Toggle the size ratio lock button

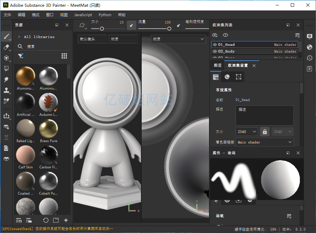pos(265,132)
